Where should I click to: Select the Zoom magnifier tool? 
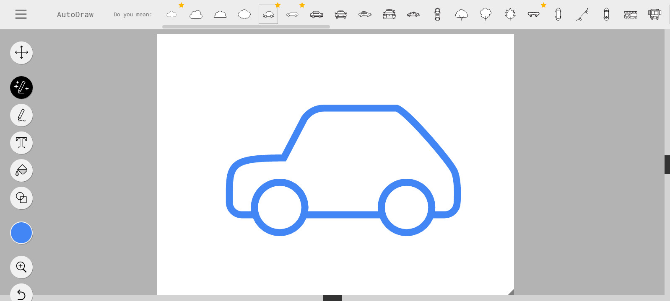coord(21,267)
